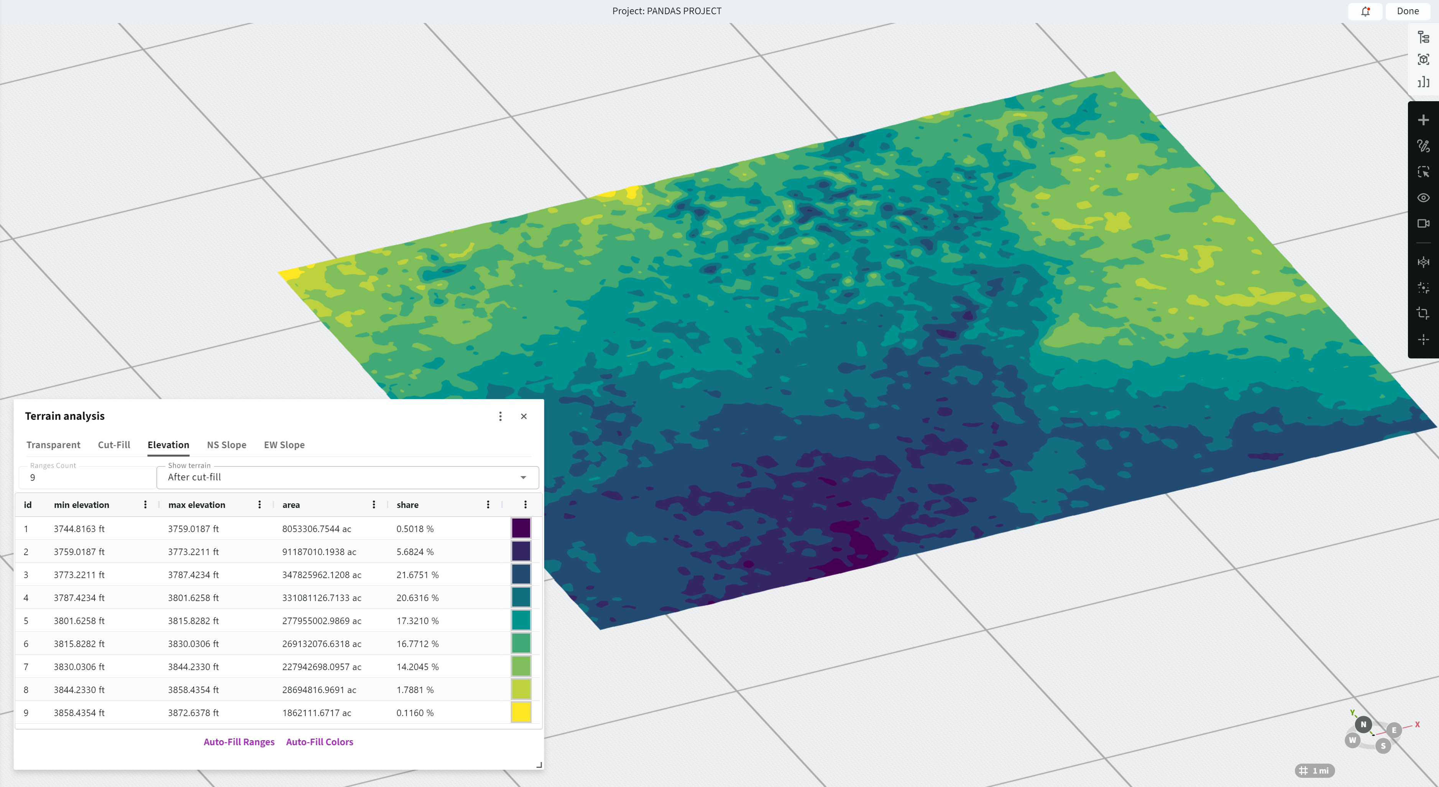Image resolution: width=1439 pixels, height=787 pixels.
Task: Click the yellow color swatch in row 9
Action: click(x=521, y=713)
